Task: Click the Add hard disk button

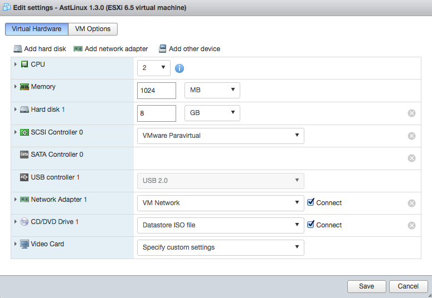Action: [40, 49]
